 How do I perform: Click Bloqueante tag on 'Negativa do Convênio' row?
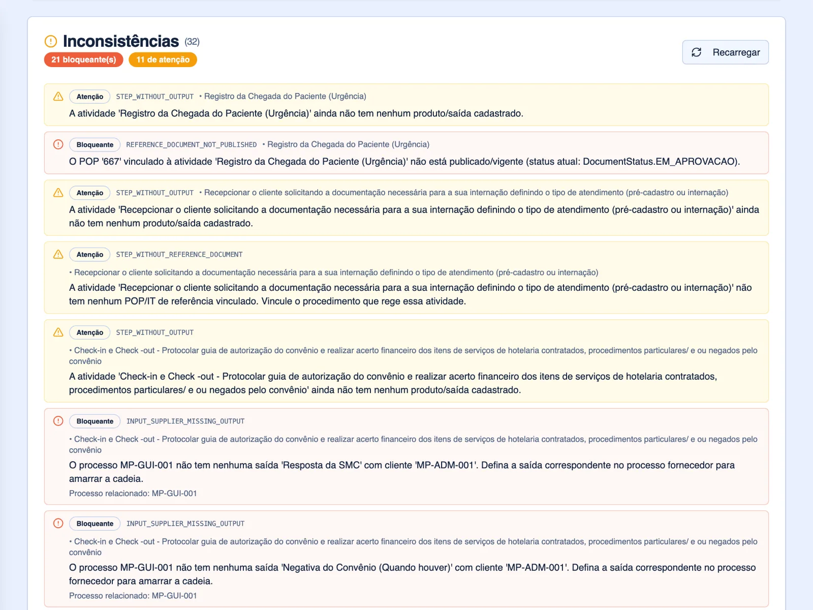(x=95, y=524)
